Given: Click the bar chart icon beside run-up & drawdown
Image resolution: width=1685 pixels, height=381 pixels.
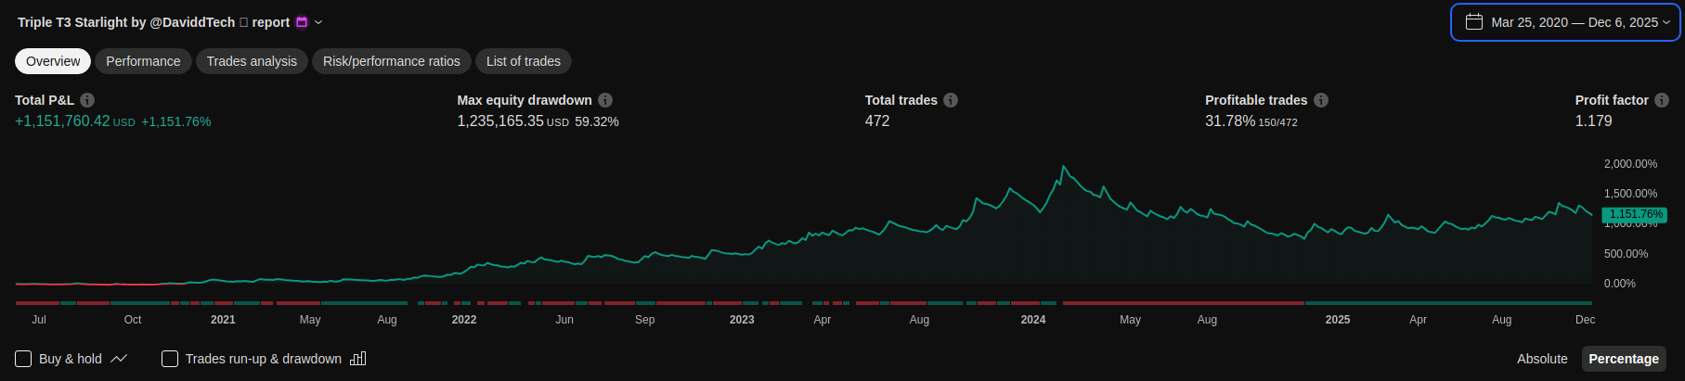Looking at the screenshot, I should [x=358, y=359].
